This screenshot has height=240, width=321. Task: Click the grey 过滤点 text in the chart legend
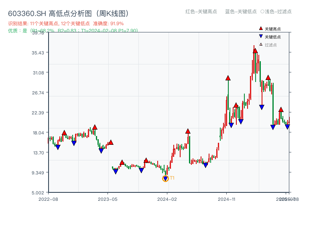pyautogui.click(x=270, y=45)
